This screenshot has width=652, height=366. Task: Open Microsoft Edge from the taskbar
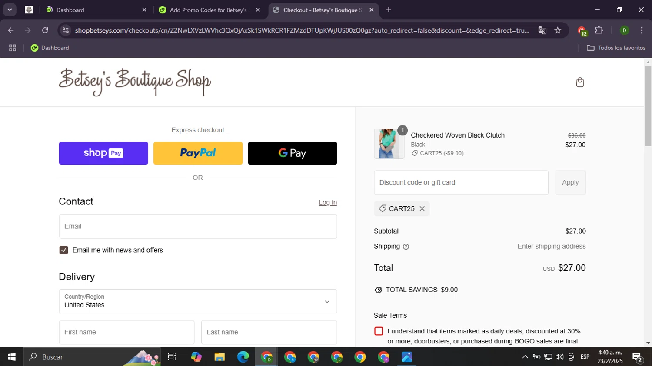(243, 357)
